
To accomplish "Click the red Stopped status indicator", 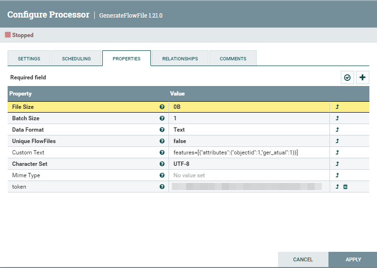I will pos(8,35).
